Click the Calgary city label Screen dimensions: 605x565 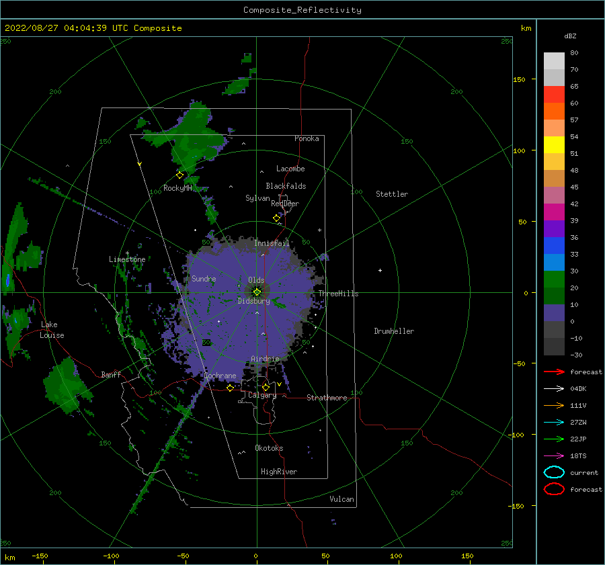(x=262, y=395)
